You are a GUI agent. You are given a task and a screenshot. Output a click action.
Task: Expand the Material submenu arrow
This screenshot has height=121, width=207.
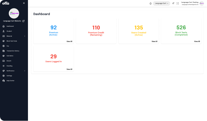pos(25,36)
